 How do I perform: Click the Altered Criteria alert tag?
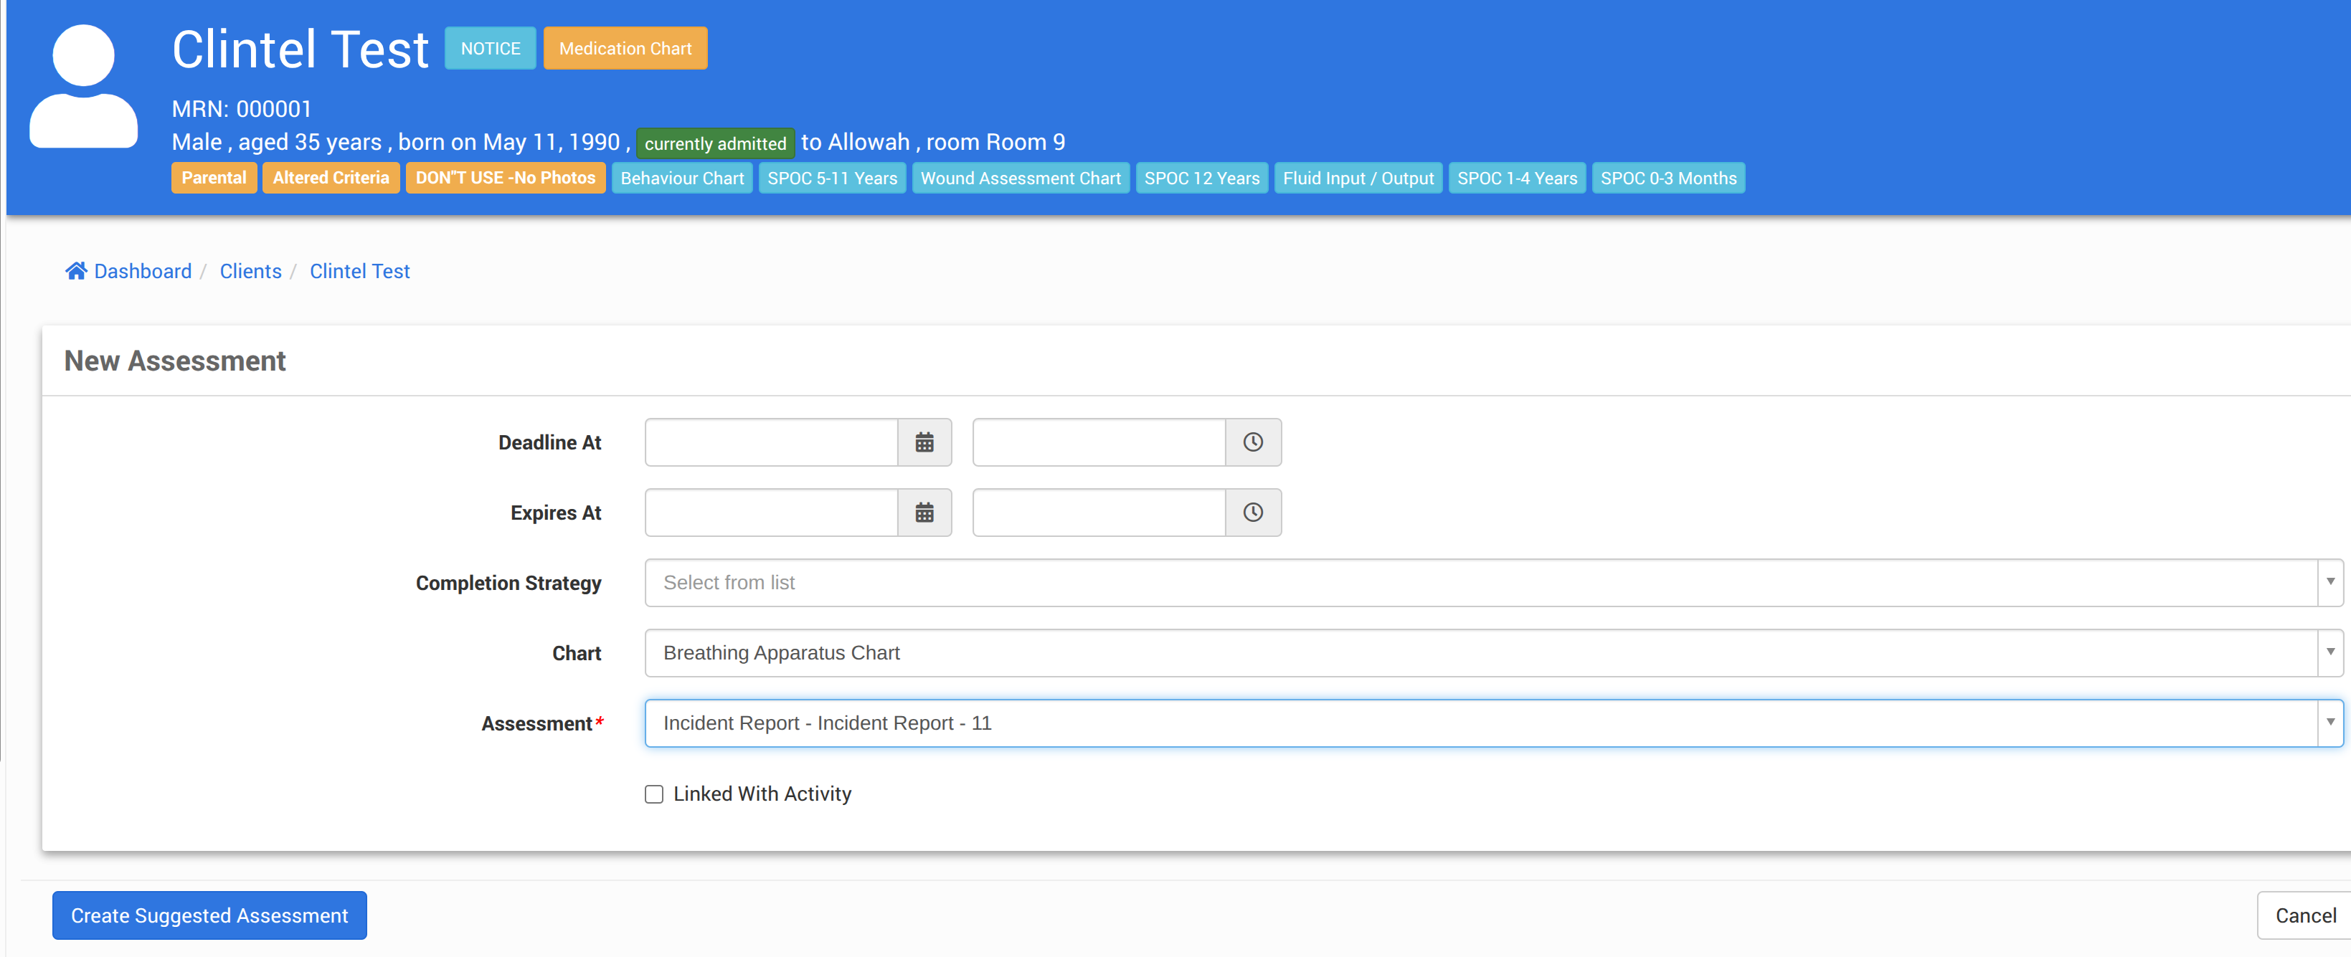point(331,178)
